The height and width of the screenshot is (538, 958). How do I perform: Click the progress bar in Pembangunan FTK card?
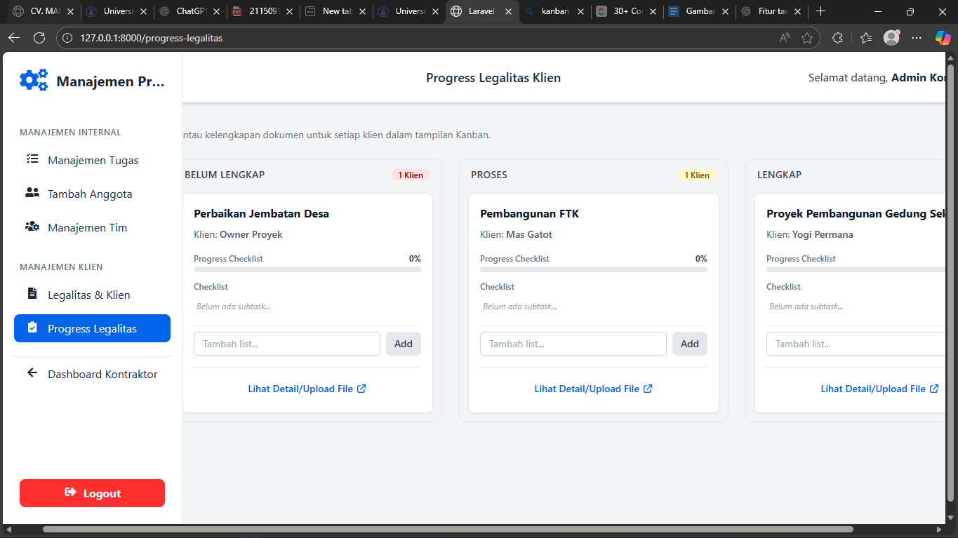593,269
